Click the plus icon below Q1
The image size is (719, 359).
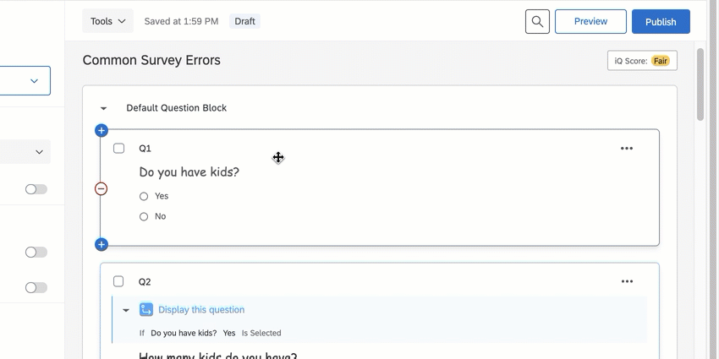102,244
